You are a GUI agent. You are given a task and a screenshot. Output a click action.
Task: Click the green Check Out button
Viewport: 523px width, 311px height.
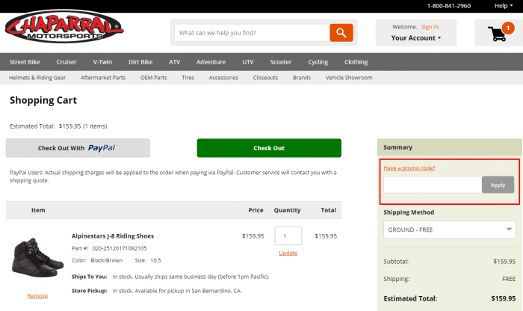tap(269, 148)
